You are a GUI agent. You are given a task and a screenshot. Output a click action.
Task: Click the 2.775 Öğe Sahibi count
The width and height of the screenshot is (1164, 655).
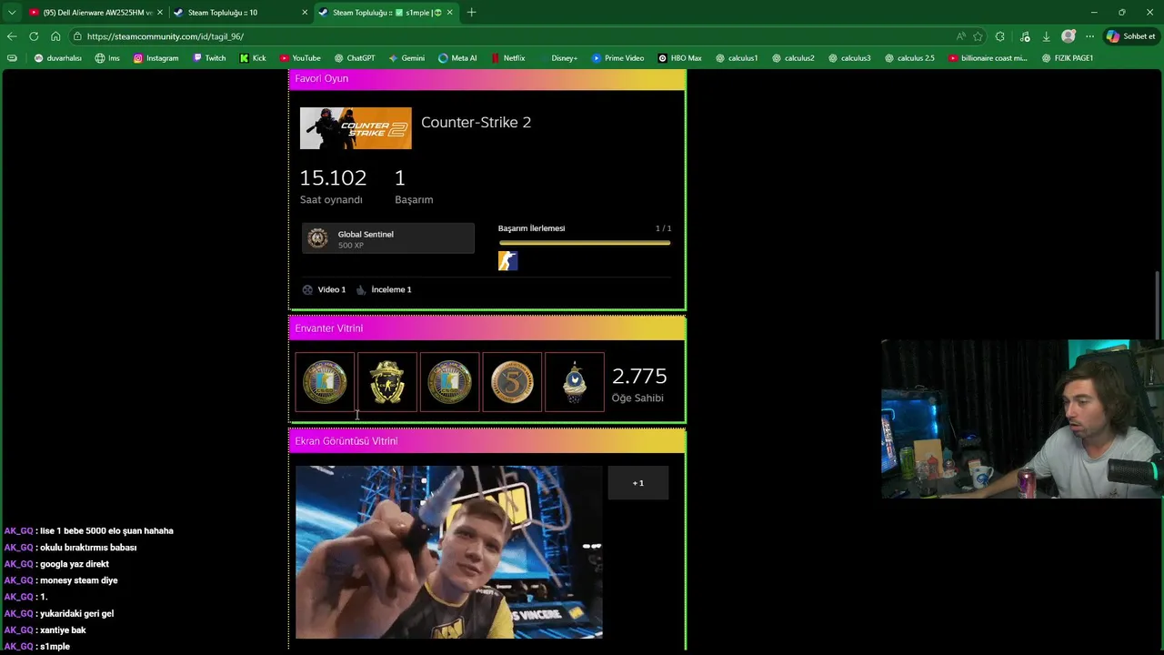point(639,385)
